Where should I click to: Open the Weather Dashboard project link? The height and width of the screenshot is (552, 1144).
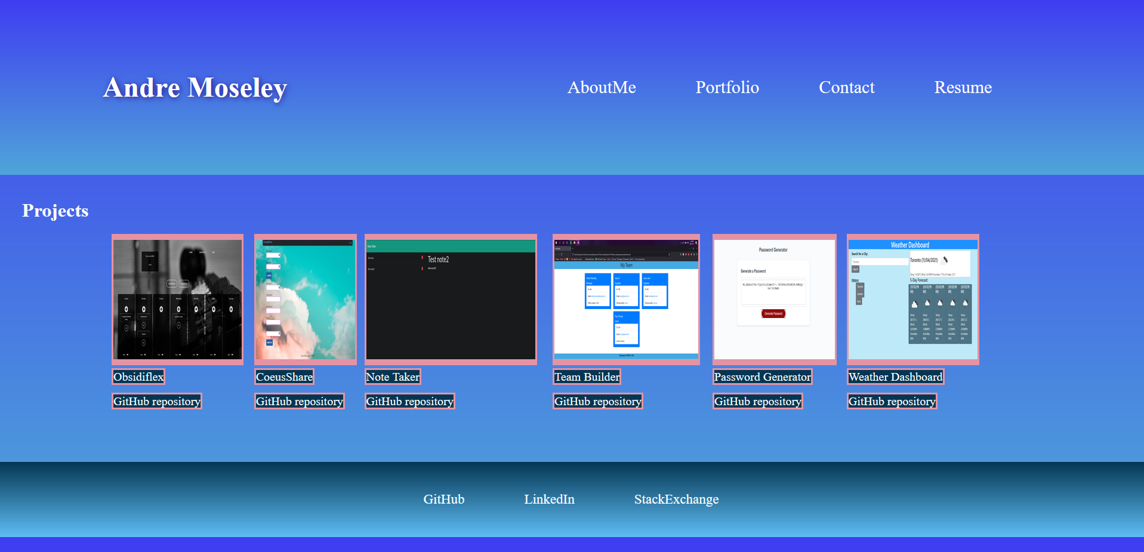coord(895,377)
